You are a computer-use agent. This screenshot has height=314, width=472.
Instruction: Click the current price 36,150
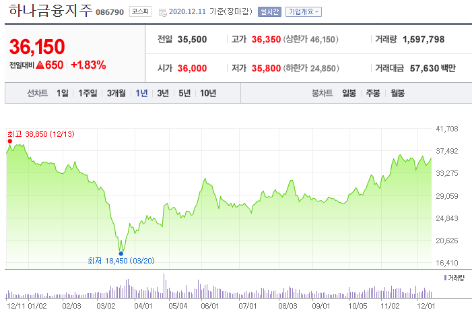point(37,46)
